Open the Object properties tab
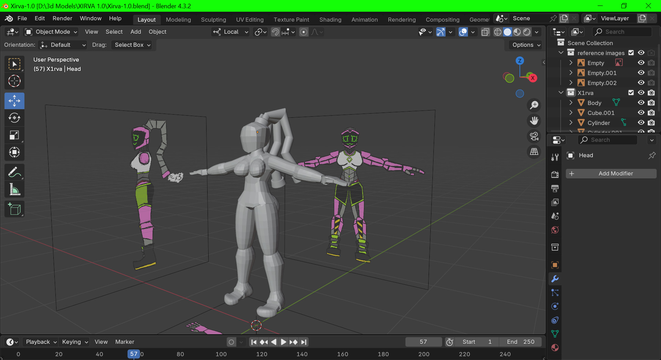Viewport: 661px width, 360px height. click(555, 265)
